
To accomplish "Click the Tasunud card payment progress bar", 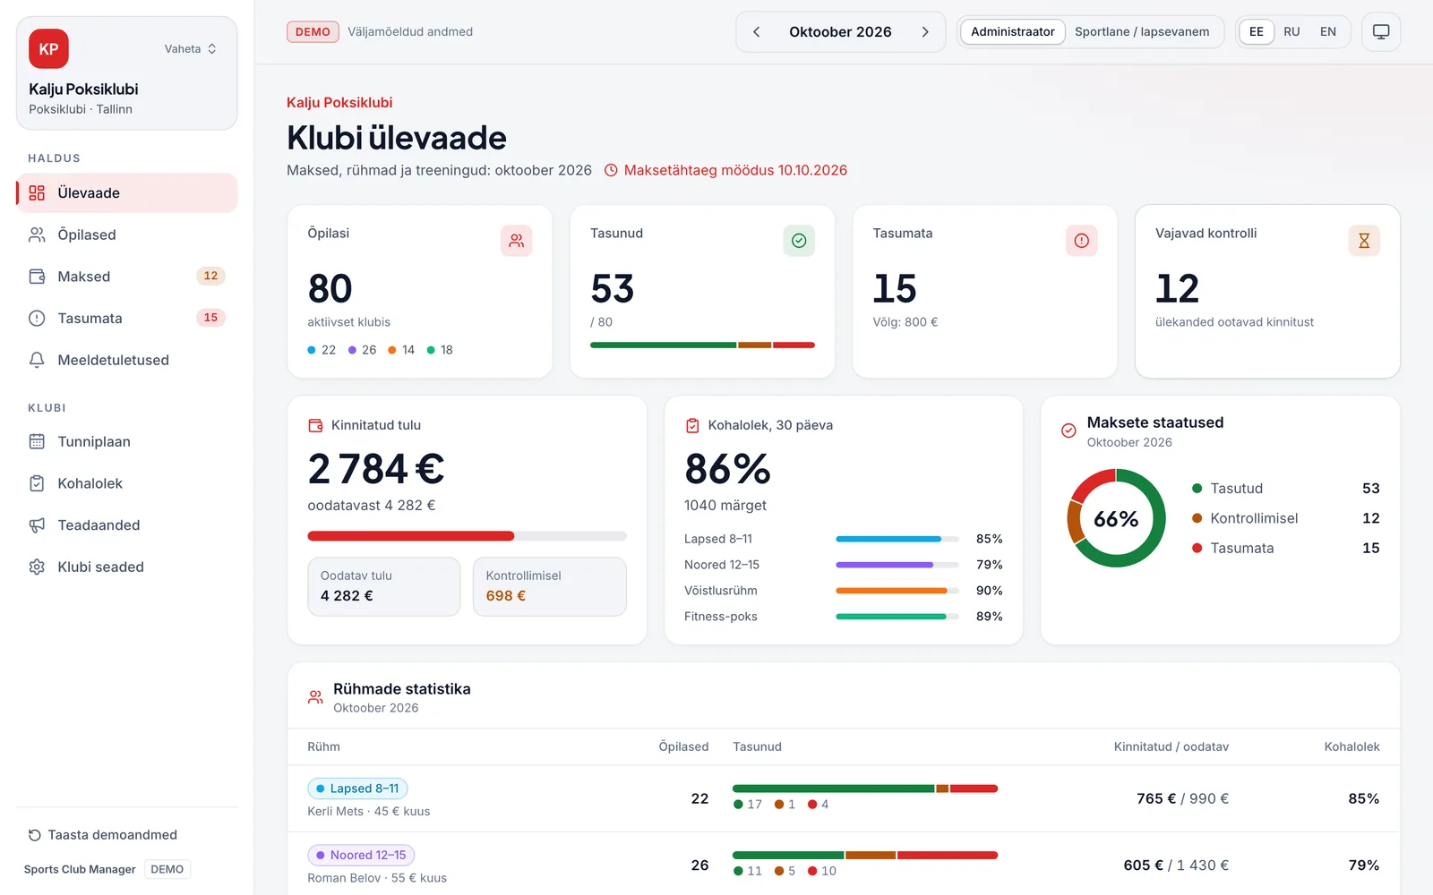I will (x=702, y=345).
